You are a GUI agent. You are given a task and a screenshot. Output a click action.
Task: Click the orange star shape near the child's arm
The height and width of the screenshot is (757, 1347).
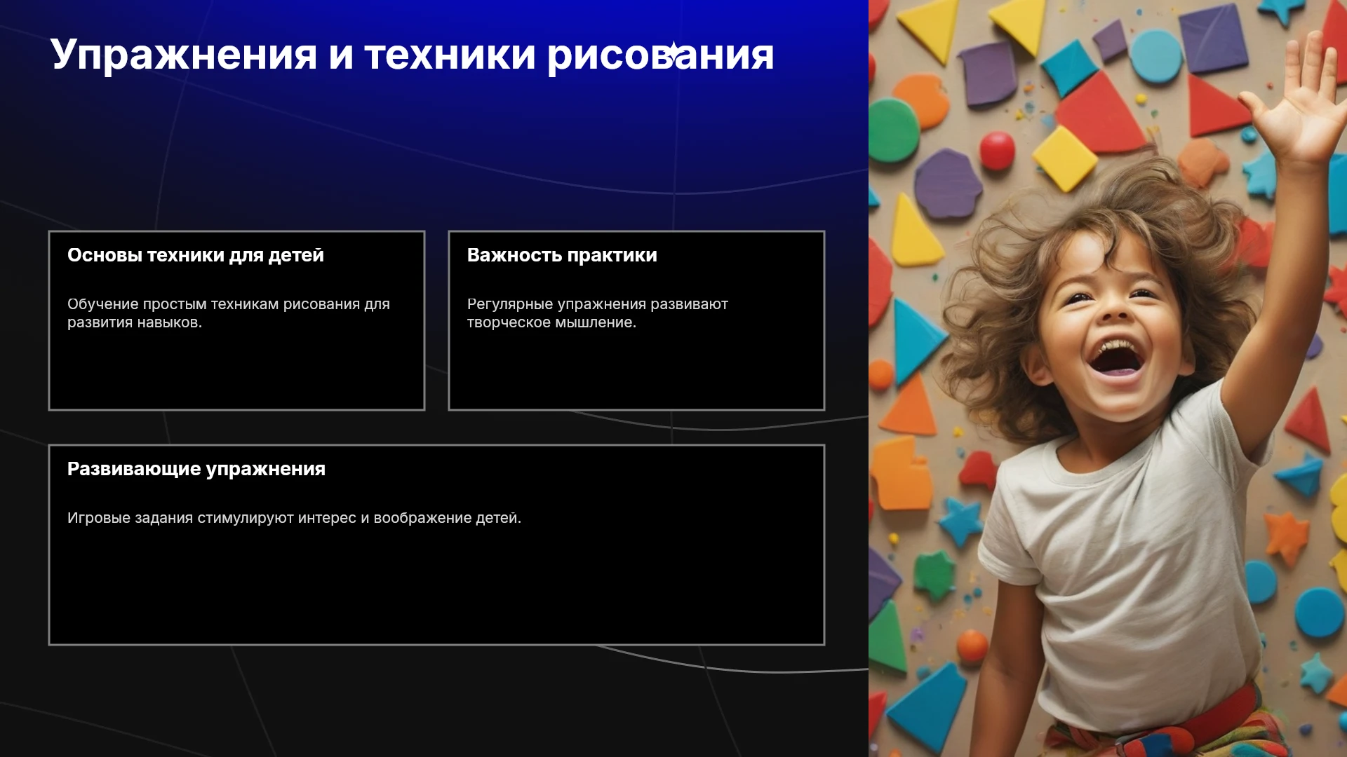[1285, 537]
